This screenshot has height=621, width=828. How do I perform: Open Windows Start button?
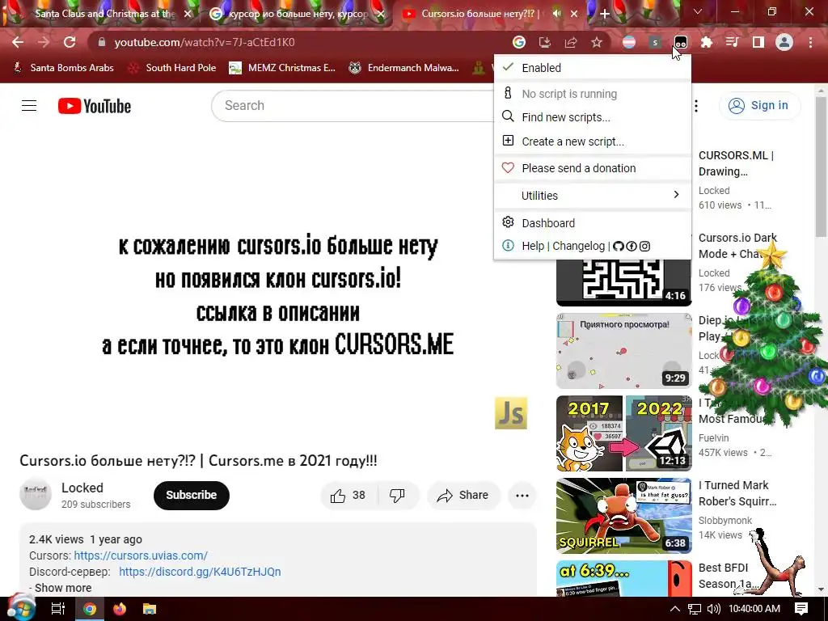coord(22,608)
